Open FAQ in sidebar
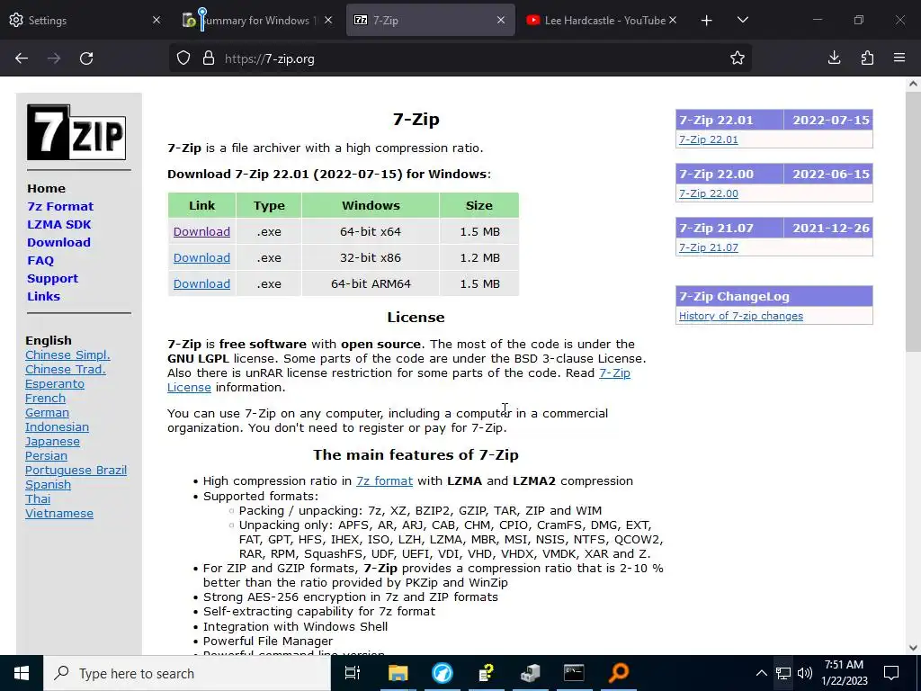This screenshot has height=691, width=921. click(x=40, y=260)
